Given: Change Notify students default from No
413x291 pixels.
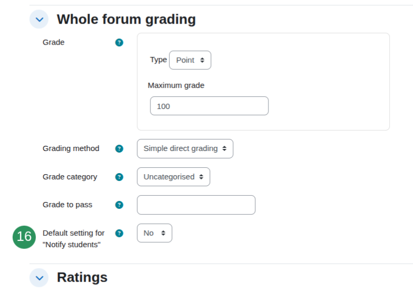Looking at the screenshot, I should 155,233.
